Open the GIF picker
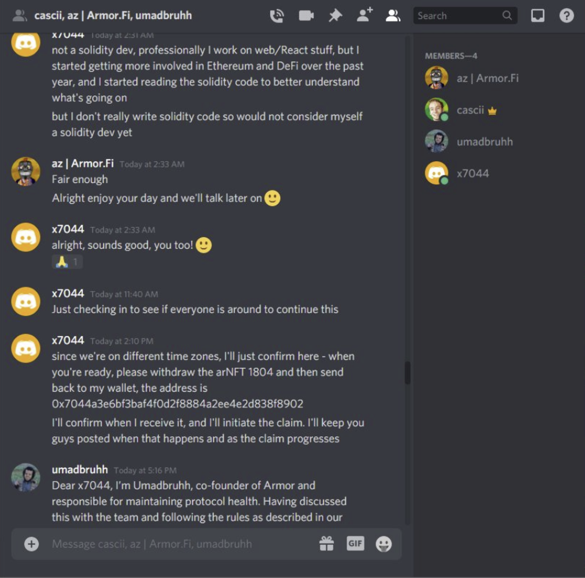This screenshot has height=578, width=585. click(355, 543)
